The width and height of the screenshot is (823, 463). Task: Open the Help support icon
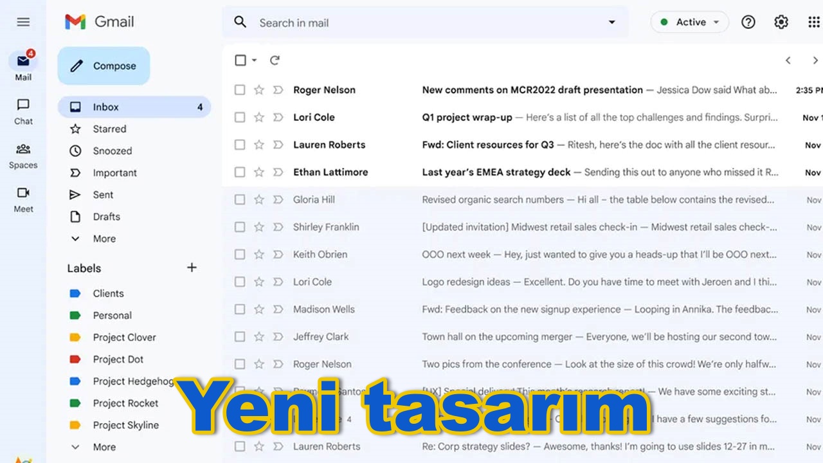coord(748,23)
